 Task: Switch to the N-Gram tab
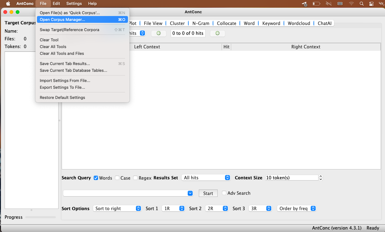[x=201, y=23]
